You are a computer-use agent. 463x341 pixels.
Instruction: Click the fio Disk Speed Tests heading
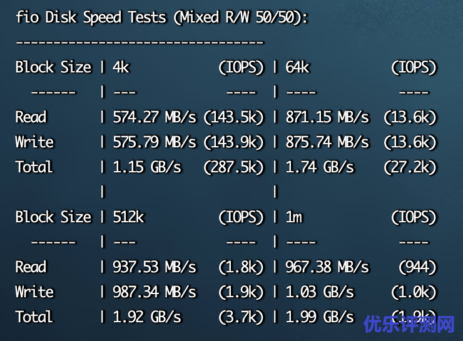tap(161, 17)
